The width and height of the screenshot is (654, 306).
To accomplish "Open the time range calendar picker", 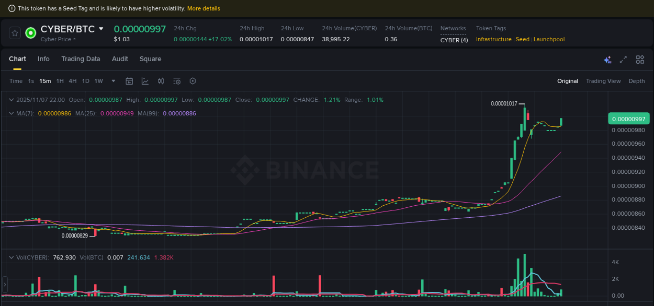I will (129, 81).
